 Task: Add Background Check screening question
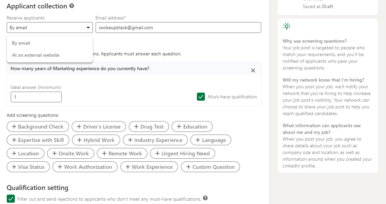[x=38, y=126]
